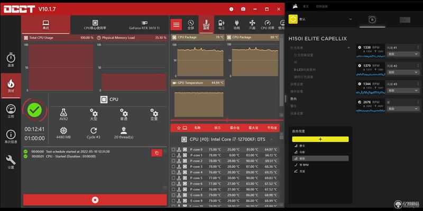Show all sensors with the 全部 icon
Screen dimensions: 423x211
tap(191, 24)
